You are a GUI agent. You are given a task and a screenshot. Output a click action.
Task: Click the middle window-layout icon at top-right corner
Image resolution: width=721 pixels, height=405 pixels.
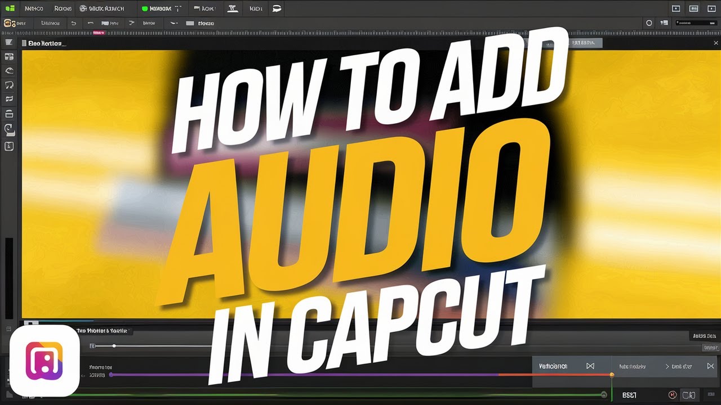click(694, 8)
